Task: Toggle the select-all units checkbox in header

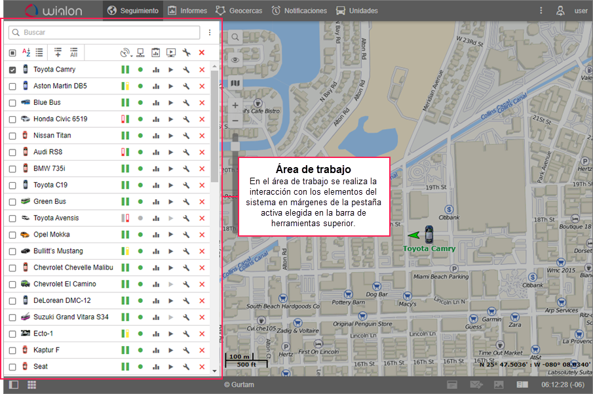Action: coord(12,53)
